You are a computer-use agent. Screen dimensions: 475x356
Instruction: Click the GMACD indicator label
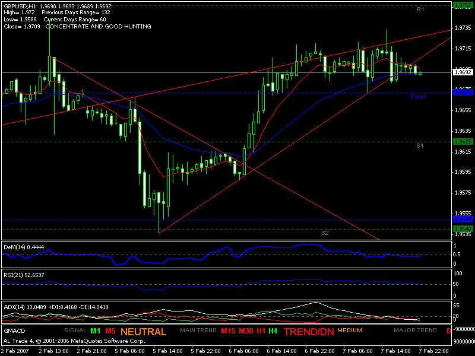14,331
